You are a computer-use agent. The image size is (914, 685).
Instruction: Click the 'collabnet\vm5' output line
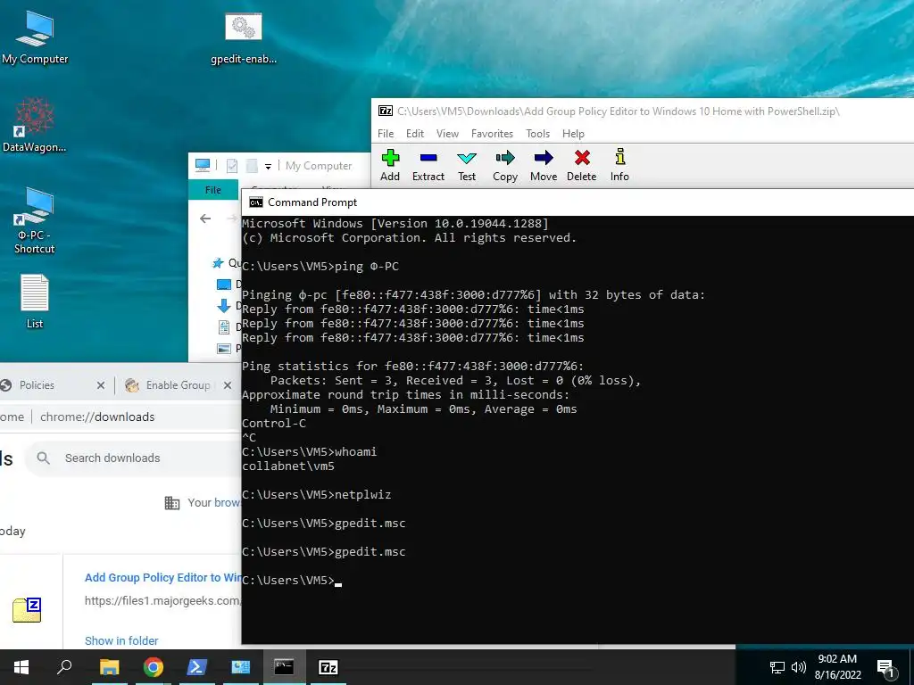[288, 466]
